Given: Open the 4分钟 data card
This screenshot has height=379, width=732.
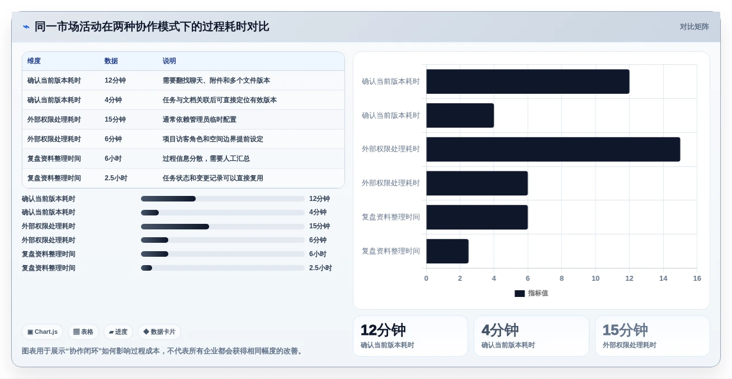Looking at the screenshot, I should point(531,336).
